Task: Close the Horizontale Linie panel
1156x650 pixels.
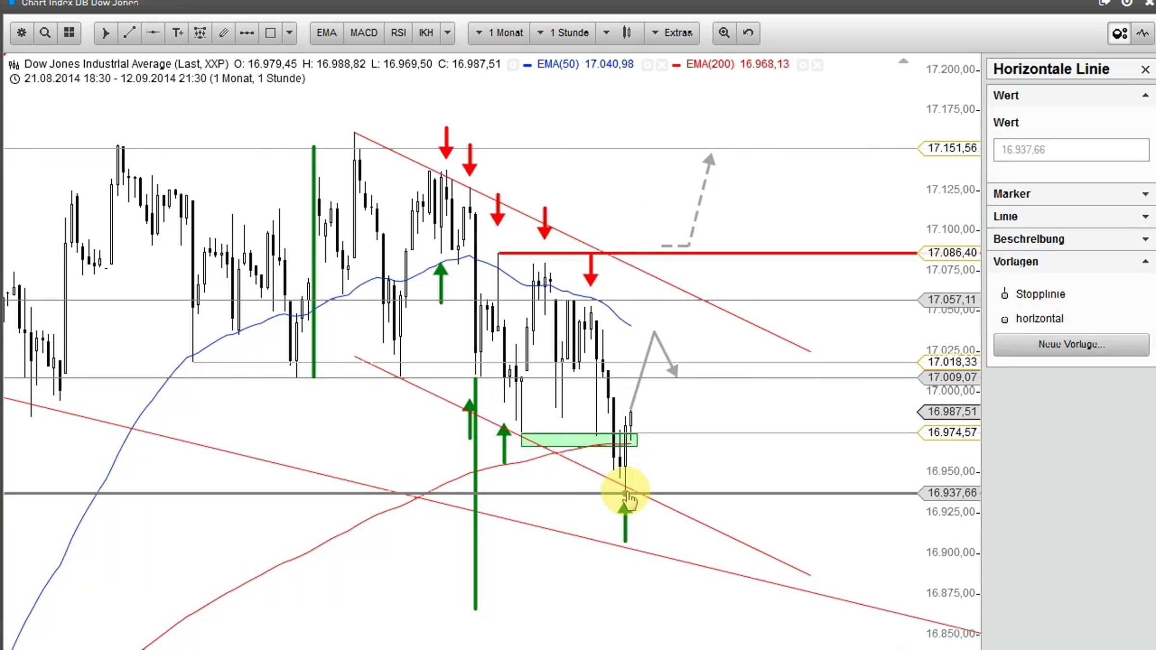Action: (x=1145, y=70)
